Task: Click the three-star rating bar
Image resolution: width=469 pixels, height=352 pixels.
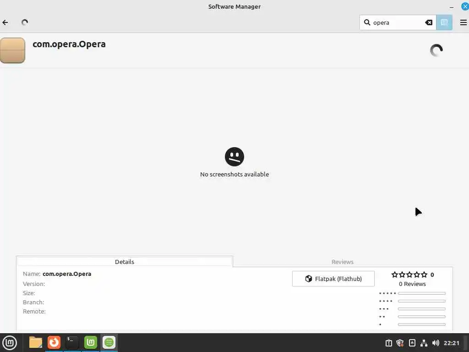Action: point(421,309)
